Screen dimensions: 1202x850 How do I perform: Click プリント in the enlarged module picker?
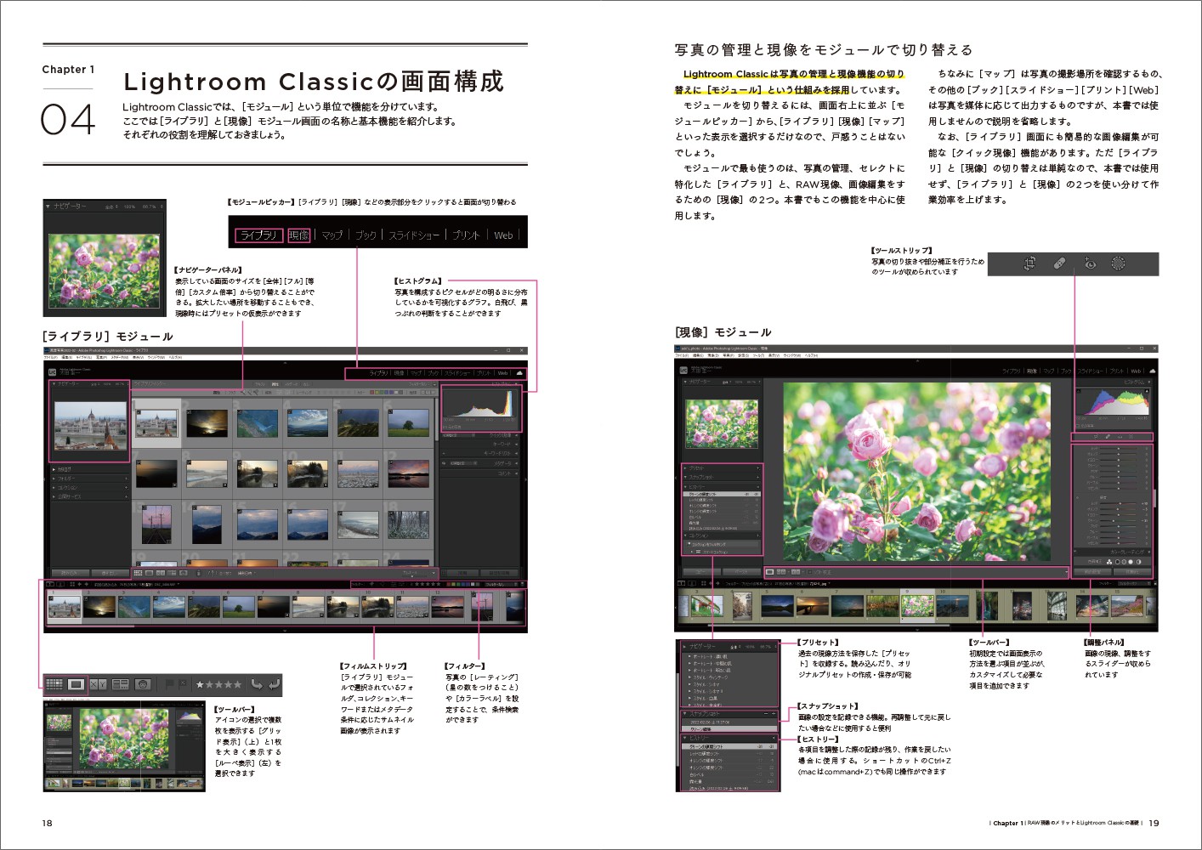point(466,235)
